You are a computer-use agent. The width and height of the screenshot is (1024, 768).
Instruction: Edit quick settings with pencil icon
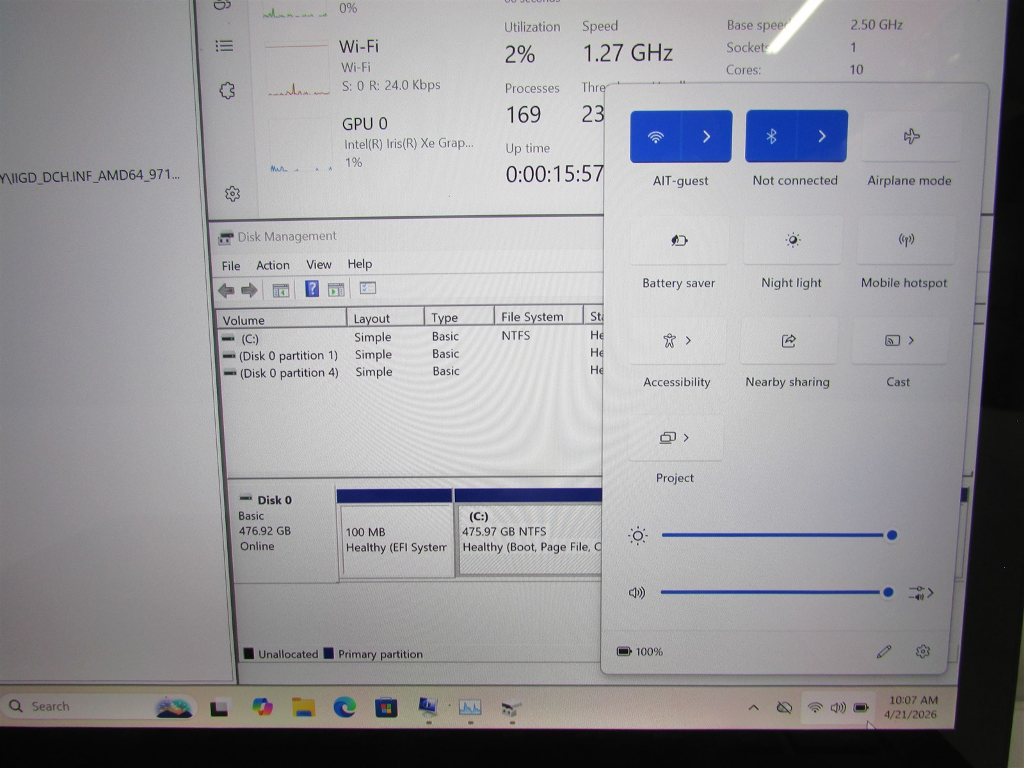tap(884, 652)
